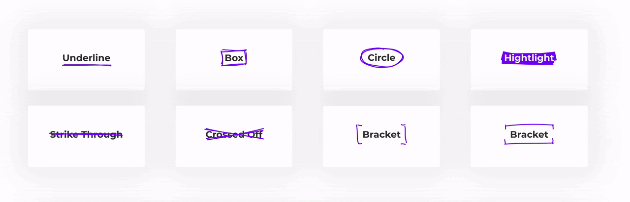Click the purple cross lines over Crossed Off
The height and width of the screenshot is (202, 630).
coord(234,134)
